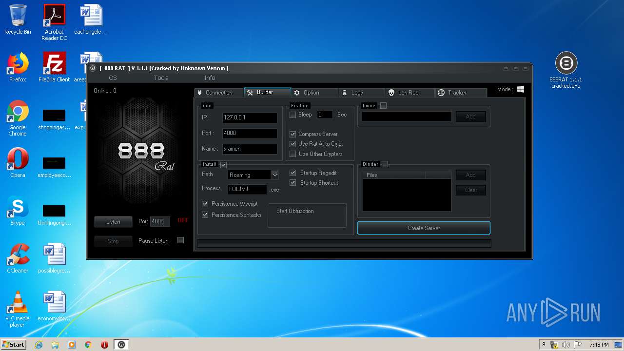The height and width of the screenshot is (351, 624).
Task: Select the 888RAT 1.1.1 cracked.exe icon
Action: point(566,70)
